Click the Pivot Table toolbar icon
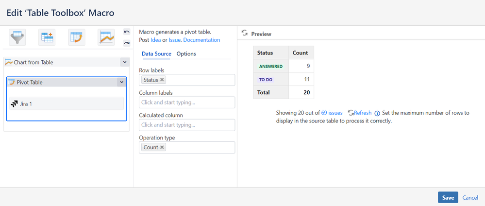485x206 pixels. [77, 37]
